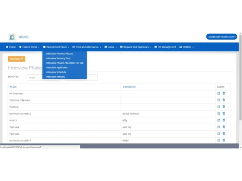Viewport: 242px width, 181px height.
Task: Expand the Leave menu
Action: pyautogui.click(x=110, y=47)
